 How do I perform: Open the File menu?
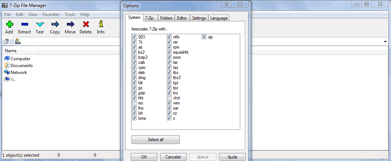[x=8, y=15]
